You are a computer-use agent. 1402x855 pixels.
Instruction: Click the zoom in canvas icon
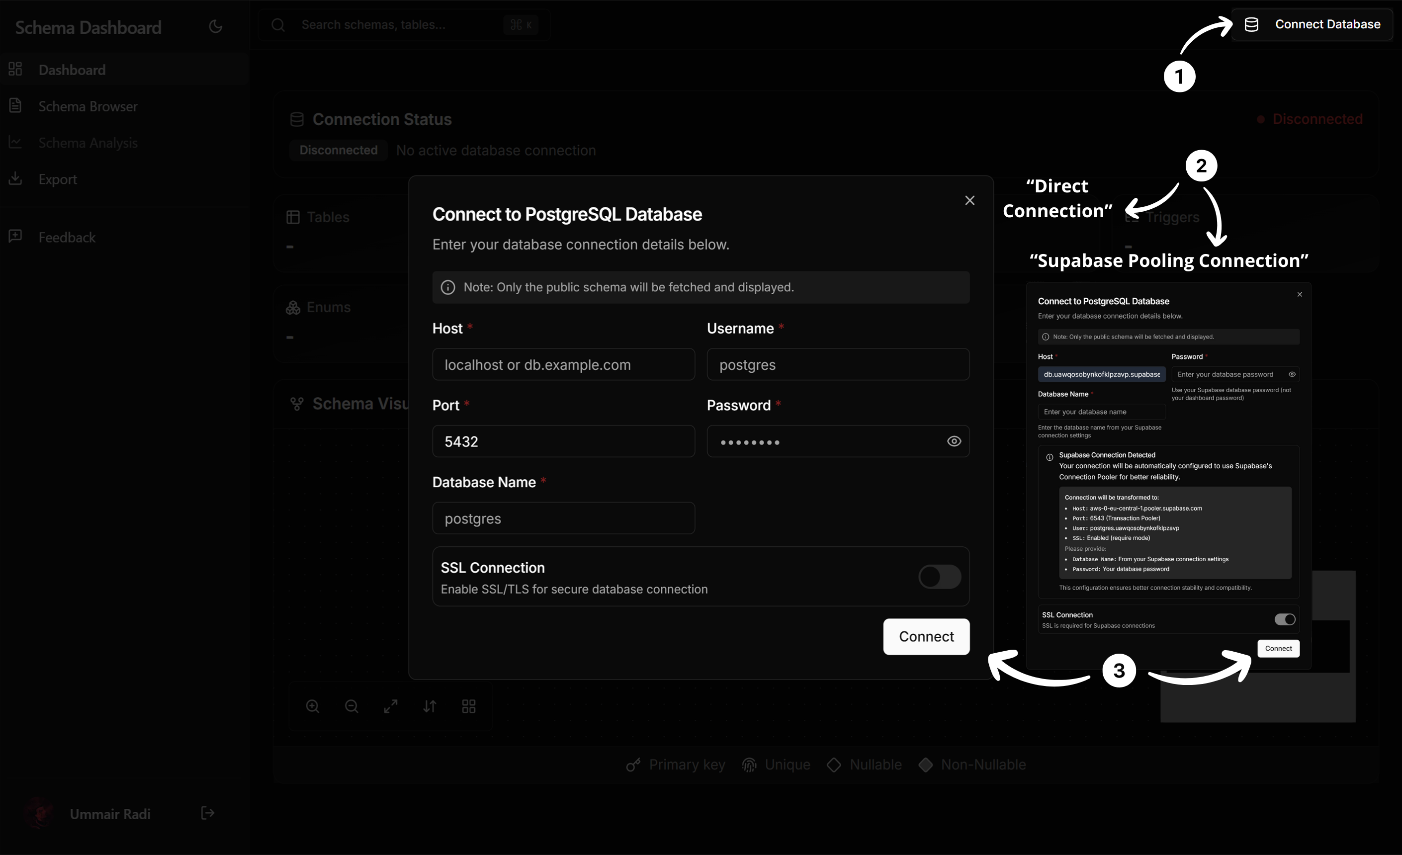312,706
